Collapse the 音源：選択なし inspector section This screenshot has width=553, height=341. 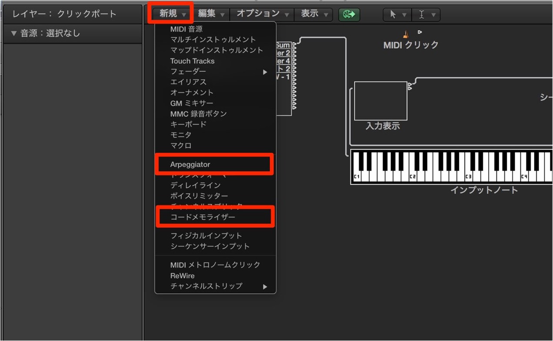pos(13,33)
